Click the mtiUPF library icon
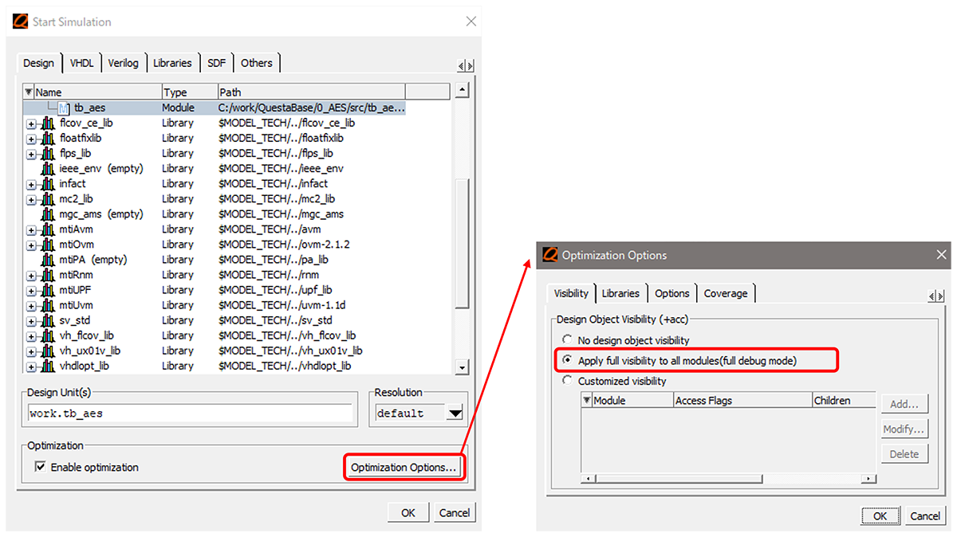This screenshot has width=957, height=537. coord(47,291)
